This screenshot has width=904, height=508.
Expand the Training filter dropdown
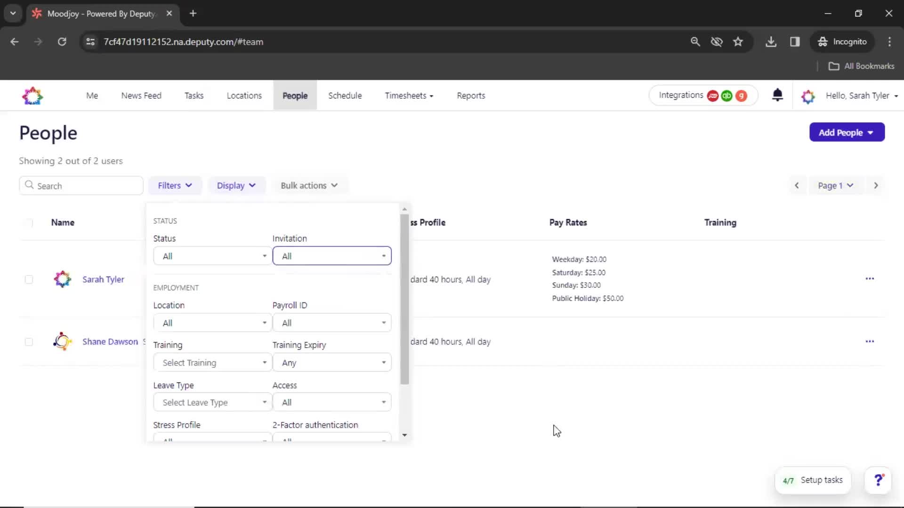211,362
